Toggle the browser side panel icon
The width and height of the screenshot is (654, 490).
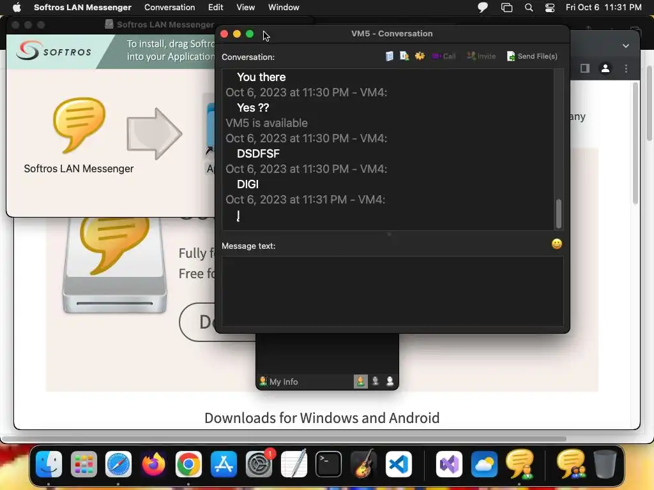click(x=585, y=68)
